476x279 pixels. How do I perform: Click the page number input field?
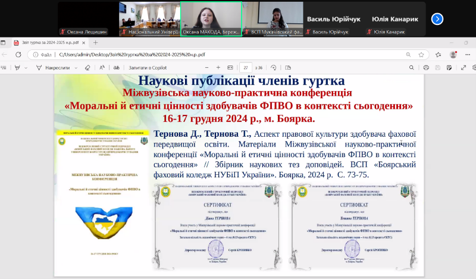[246, 67]
